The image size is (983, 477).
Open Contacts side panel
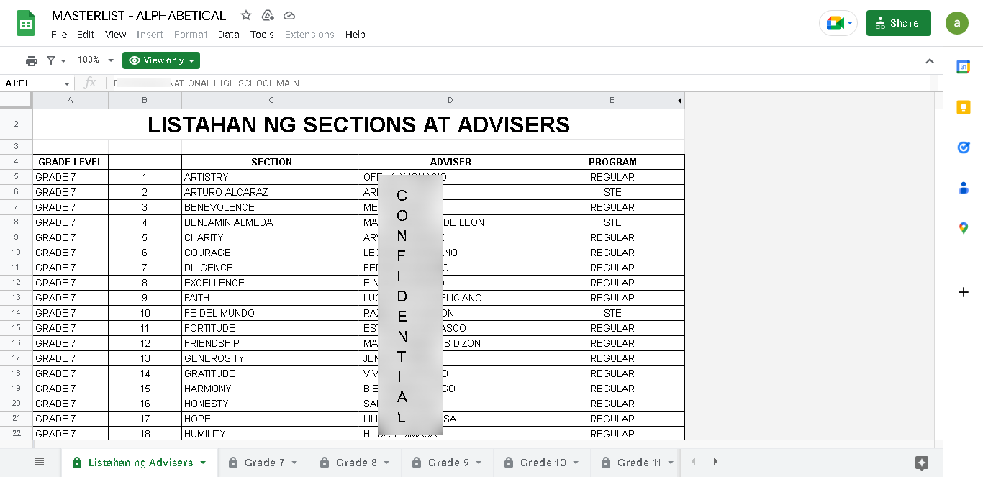(x=963, y=188)
